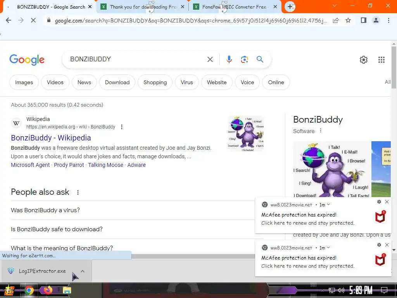Viewport: 397px width, 298px height.
Task: Close the BONZIBUDDY Google Search tab
Action: [90, 7]
